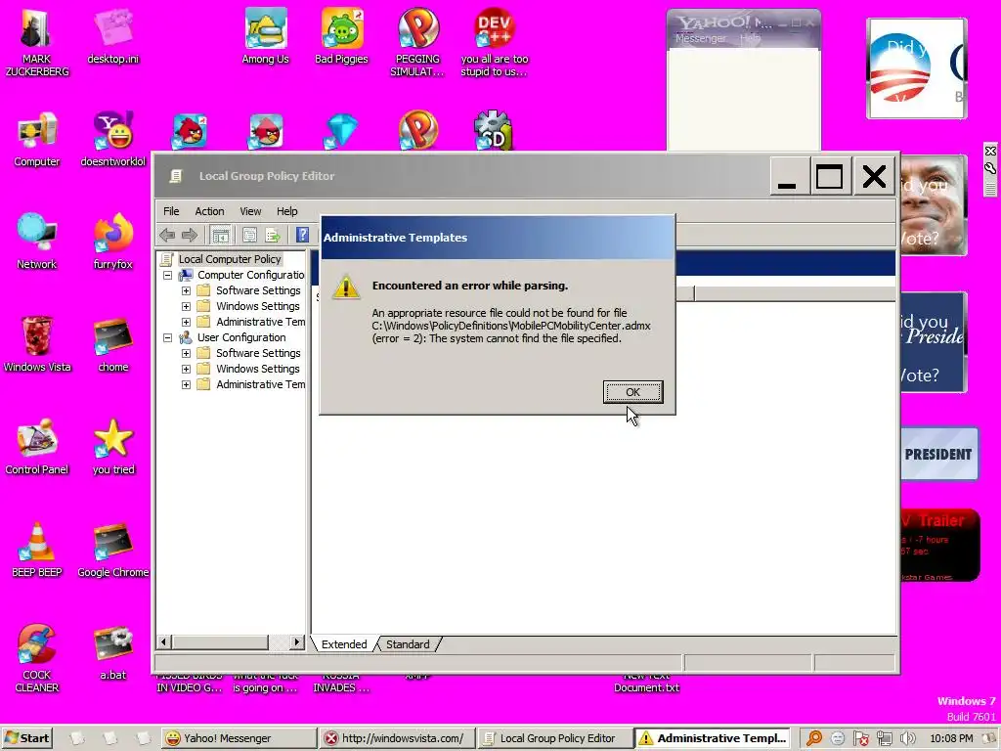Expand Administrative Templates under User Configuration
The height and width of the screenshot is (751, 1001).
coord(186,384)
